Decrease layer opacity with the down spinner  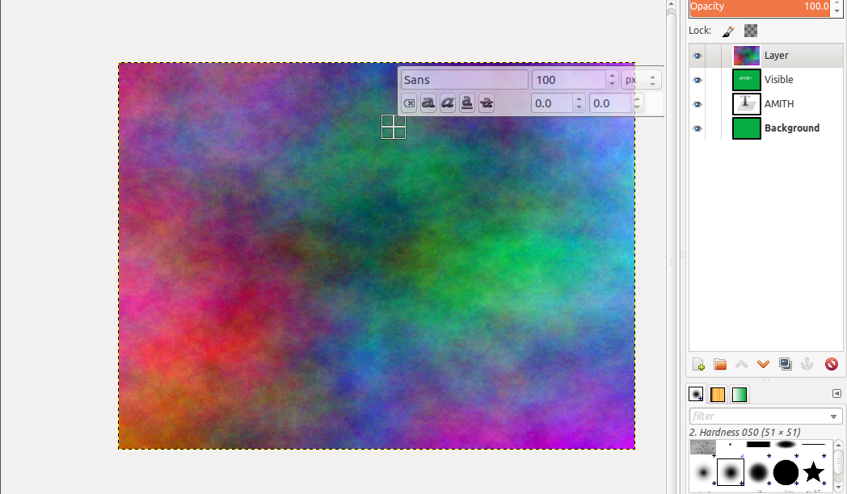pos(836,11)
